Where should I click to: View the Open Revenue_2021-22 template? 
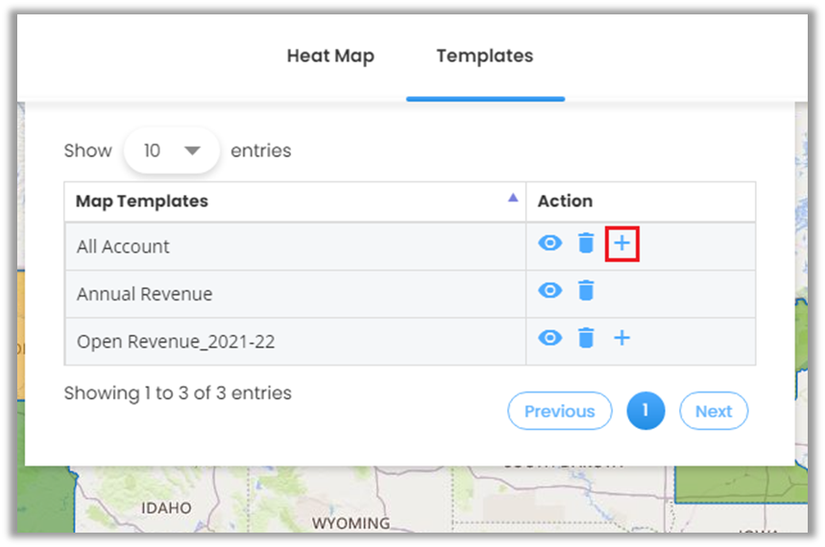click(549, 338)
